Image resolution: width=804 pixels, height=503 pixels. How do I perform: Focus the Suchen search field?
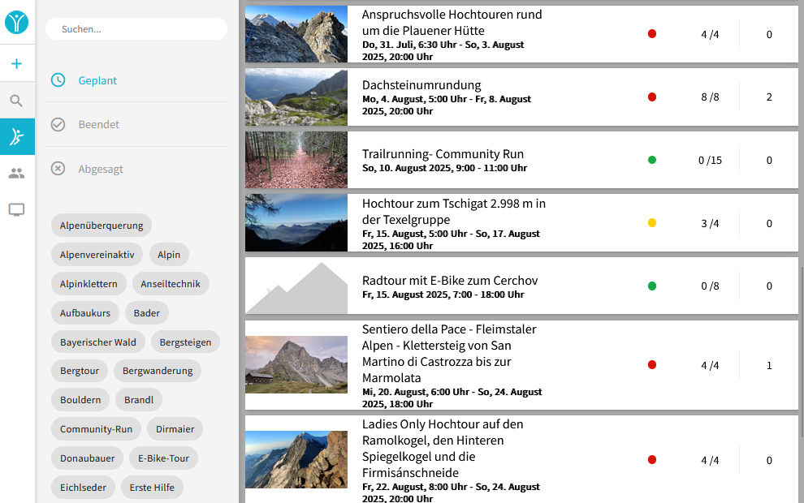136,29
